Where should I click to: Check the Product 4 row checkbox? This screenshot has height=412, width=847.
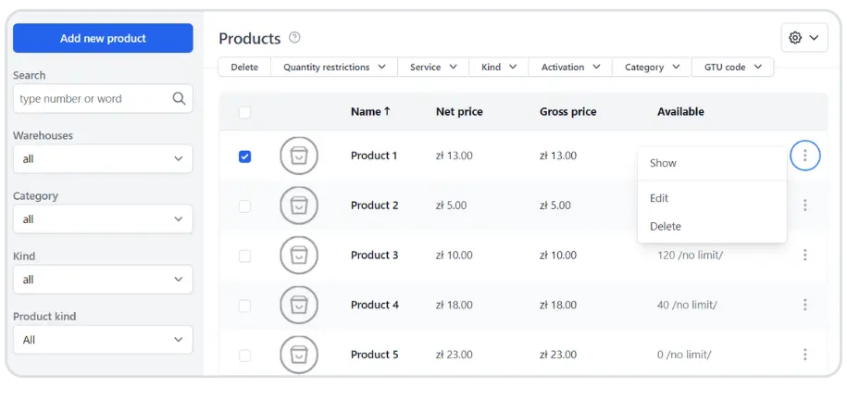(x=244, y=306)
